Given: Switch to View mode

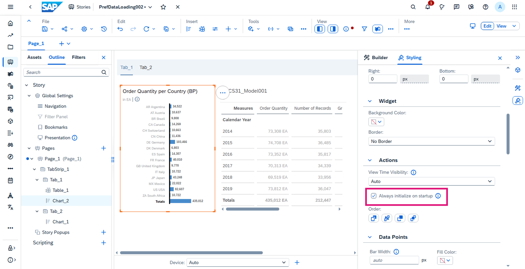Looking at the screenshot, I should tap(501, 26).
